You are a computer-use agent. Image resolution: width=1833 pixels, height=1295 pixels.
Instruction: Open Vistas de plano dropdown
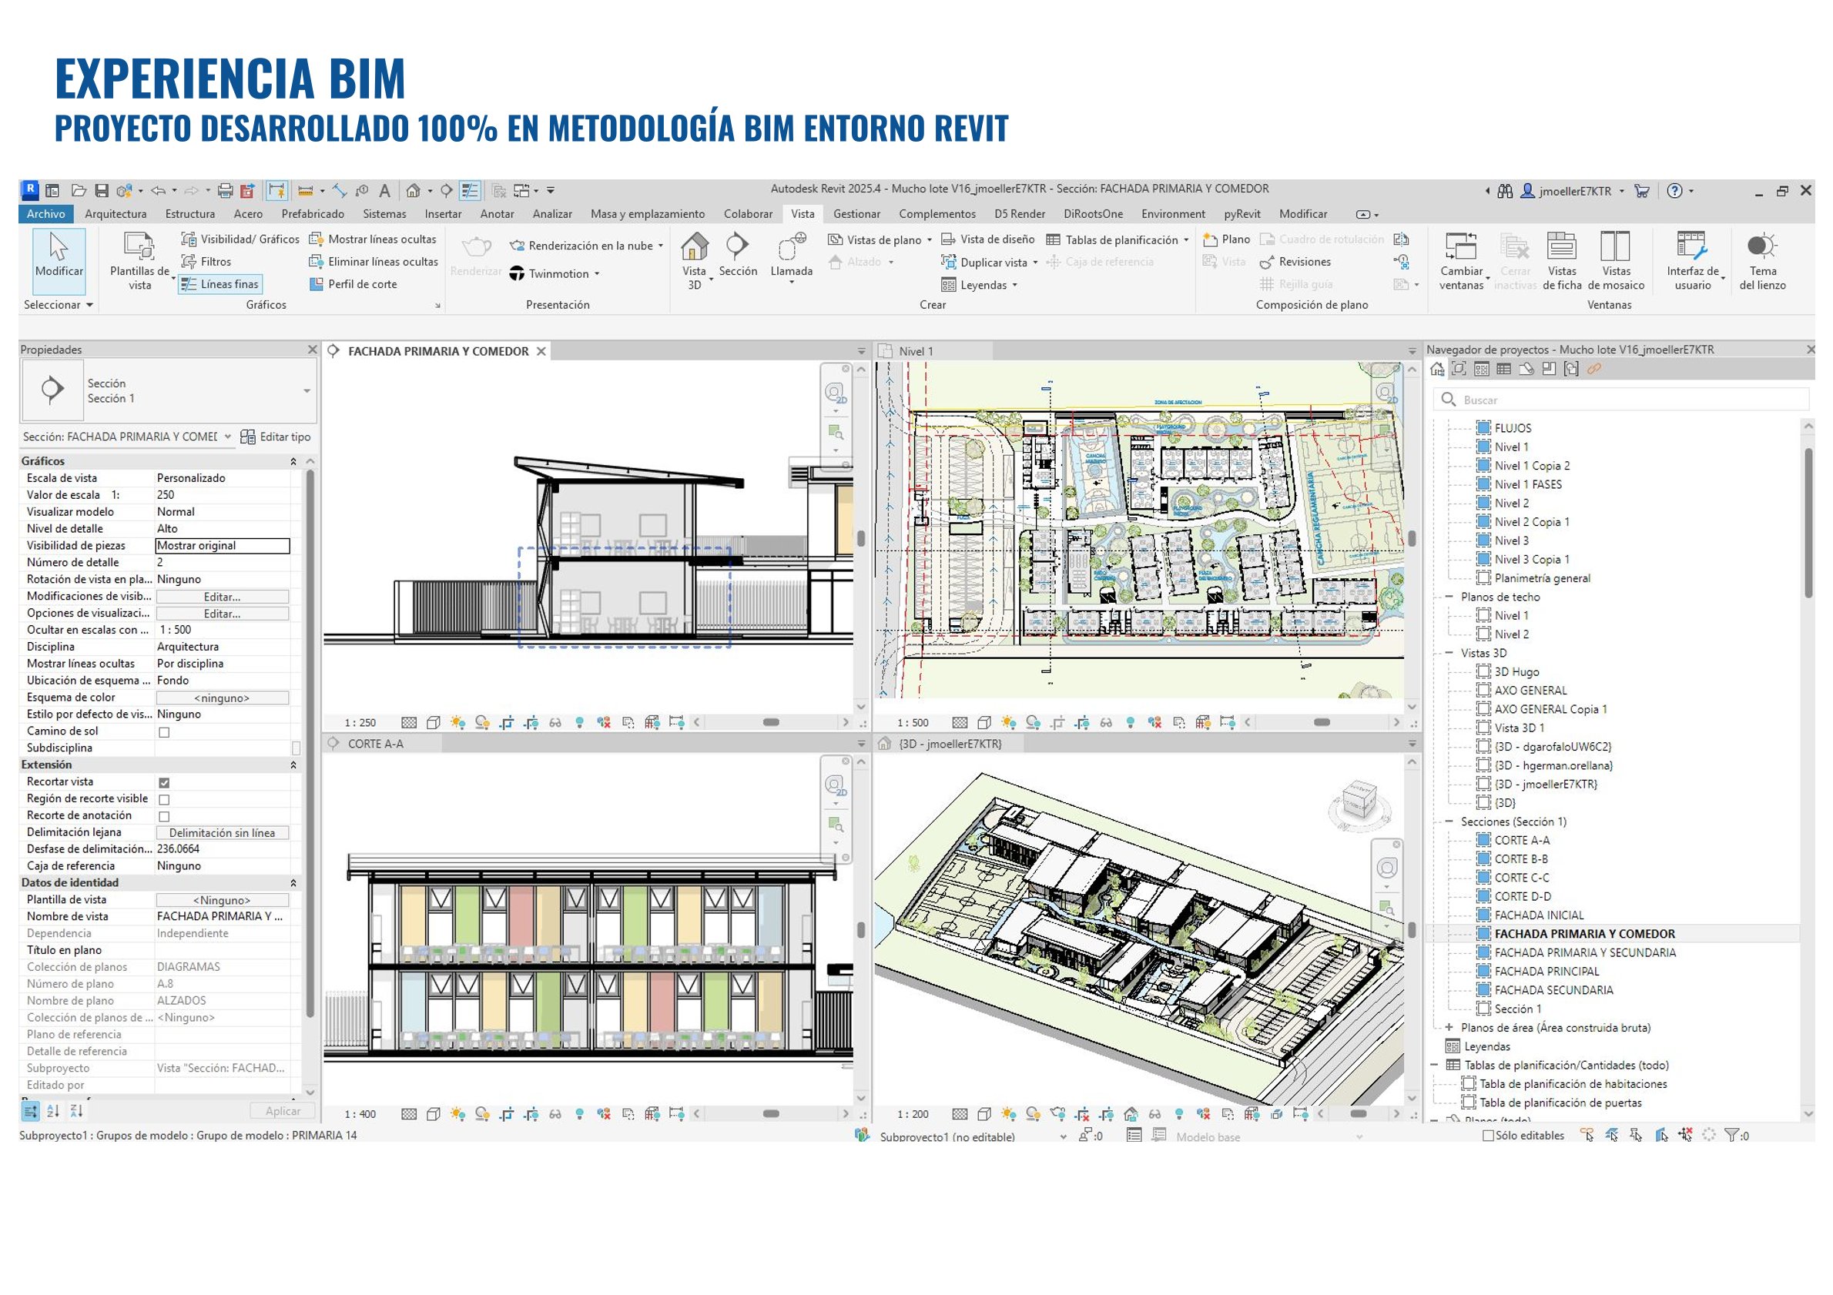[880, 239]
